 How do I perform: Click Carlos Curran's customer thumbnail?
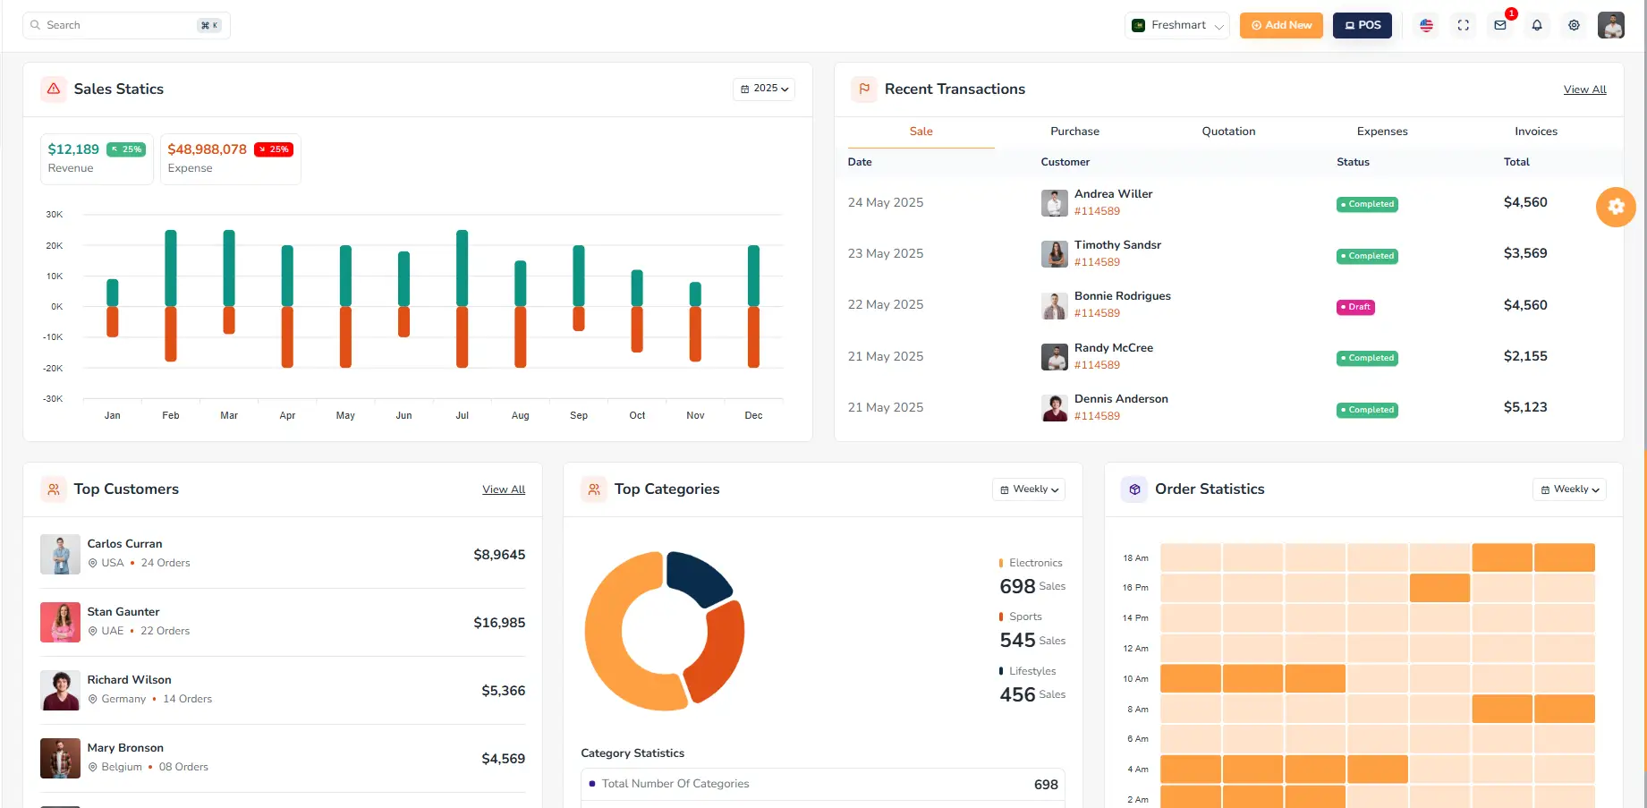[60, 555]
